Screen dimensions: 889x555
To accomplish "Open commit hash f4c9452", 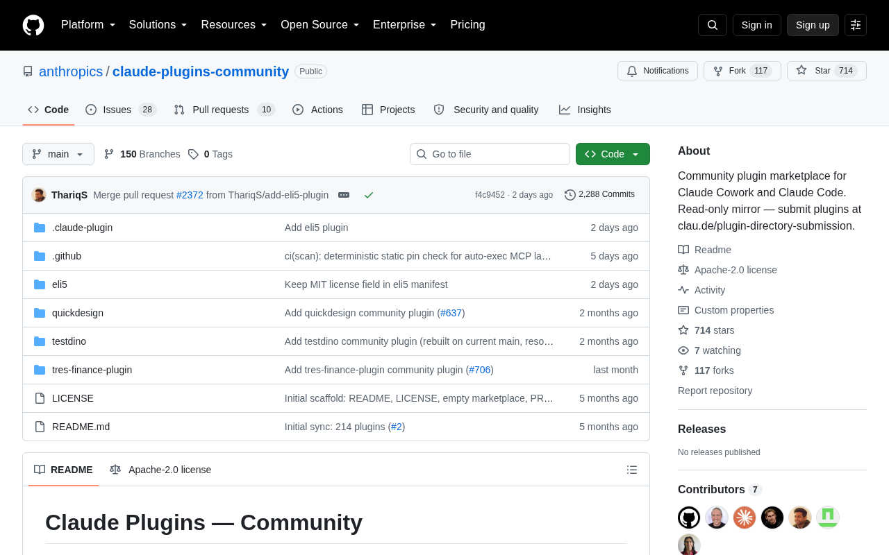I will click(490, 195).
